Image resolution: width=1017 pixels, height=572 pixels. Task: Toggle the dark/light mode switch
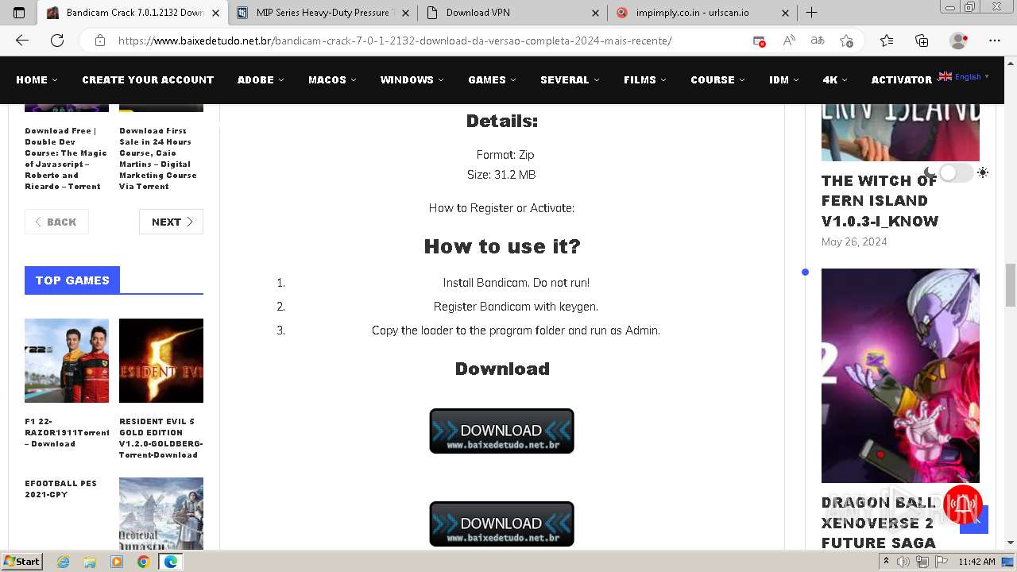pyautogui.click(x=956, y=172)
